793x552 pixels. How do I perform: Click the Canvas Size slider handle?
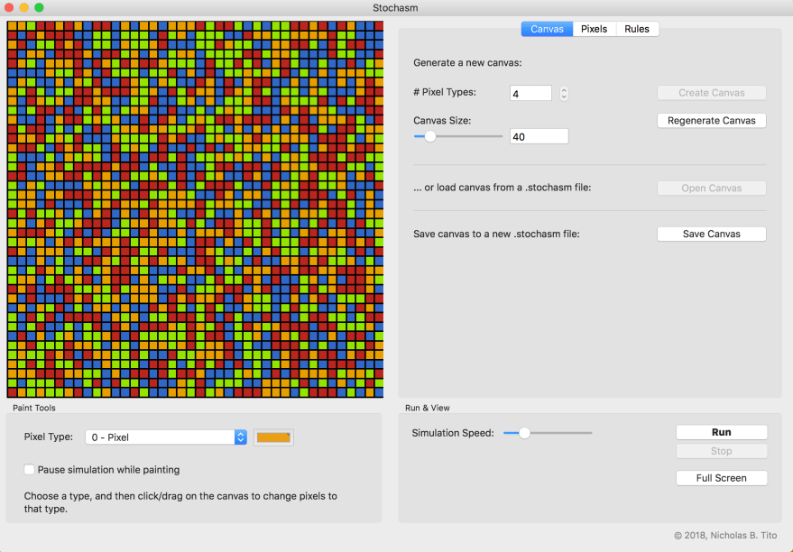(x=430, y=136)
